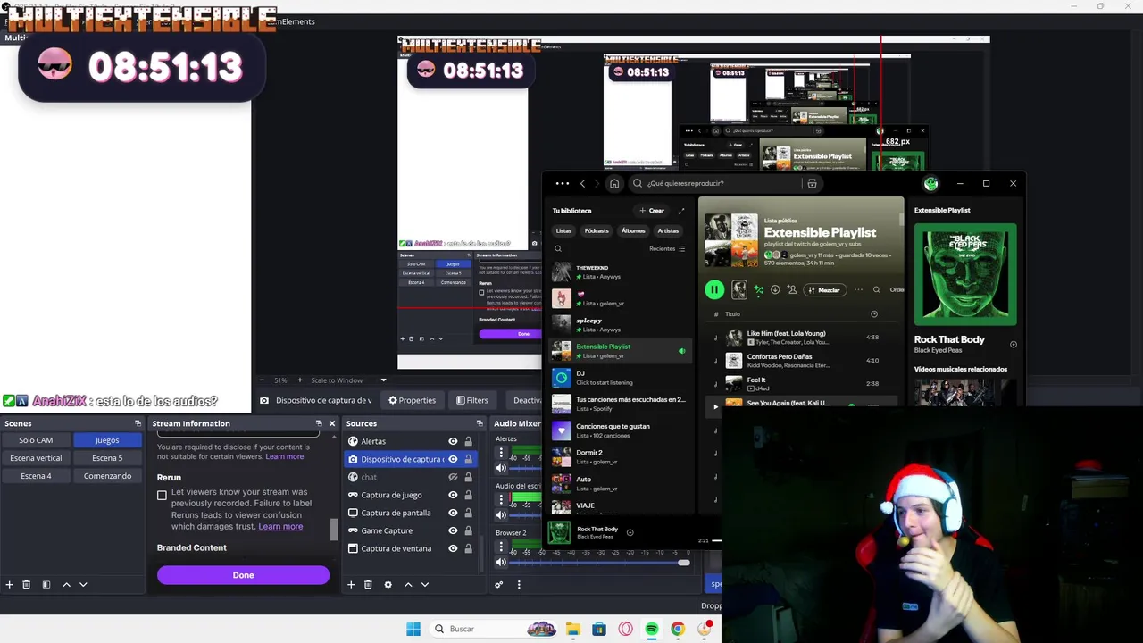Open more options for Extensible Playlist
This screenshot has width=1143, height=643.
pos(858,289)
